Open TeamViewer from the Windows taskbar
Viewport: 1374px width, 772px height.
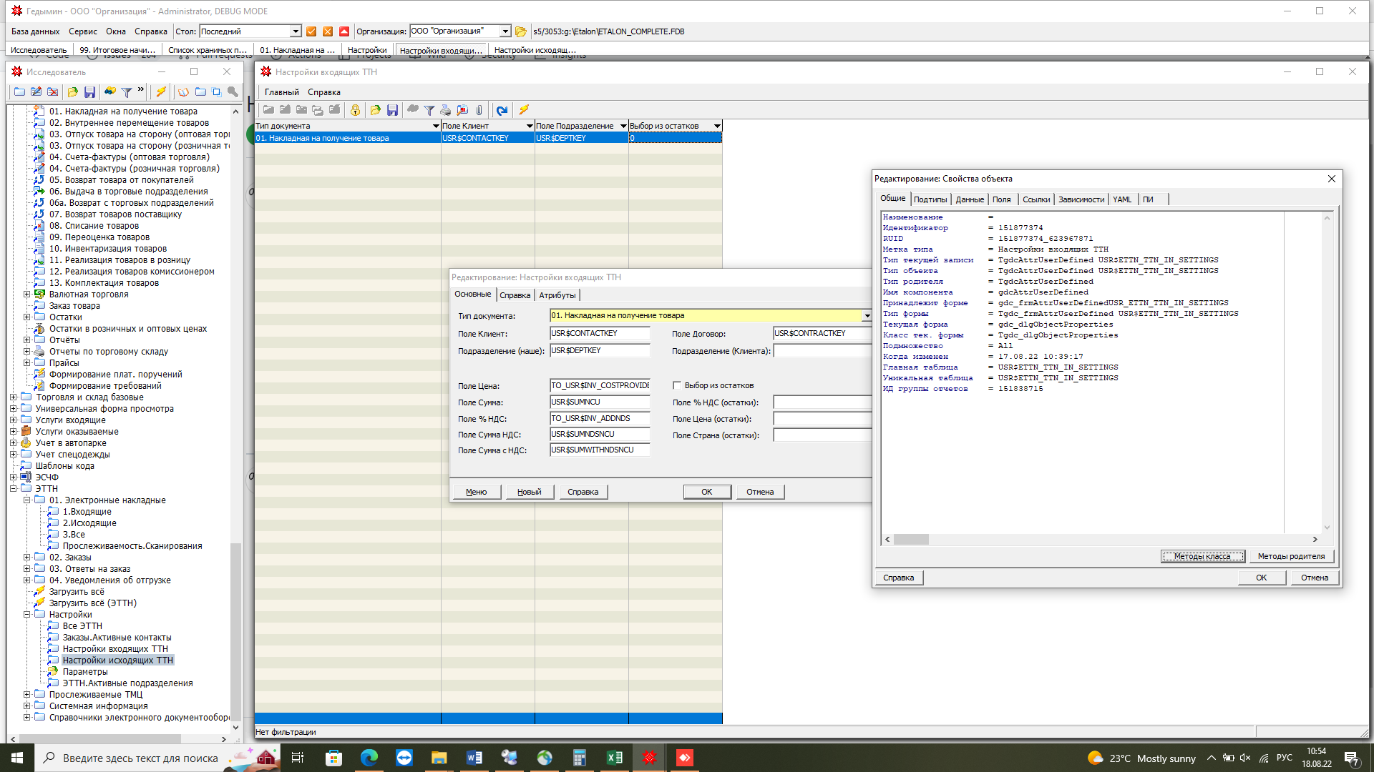point(404,758)
